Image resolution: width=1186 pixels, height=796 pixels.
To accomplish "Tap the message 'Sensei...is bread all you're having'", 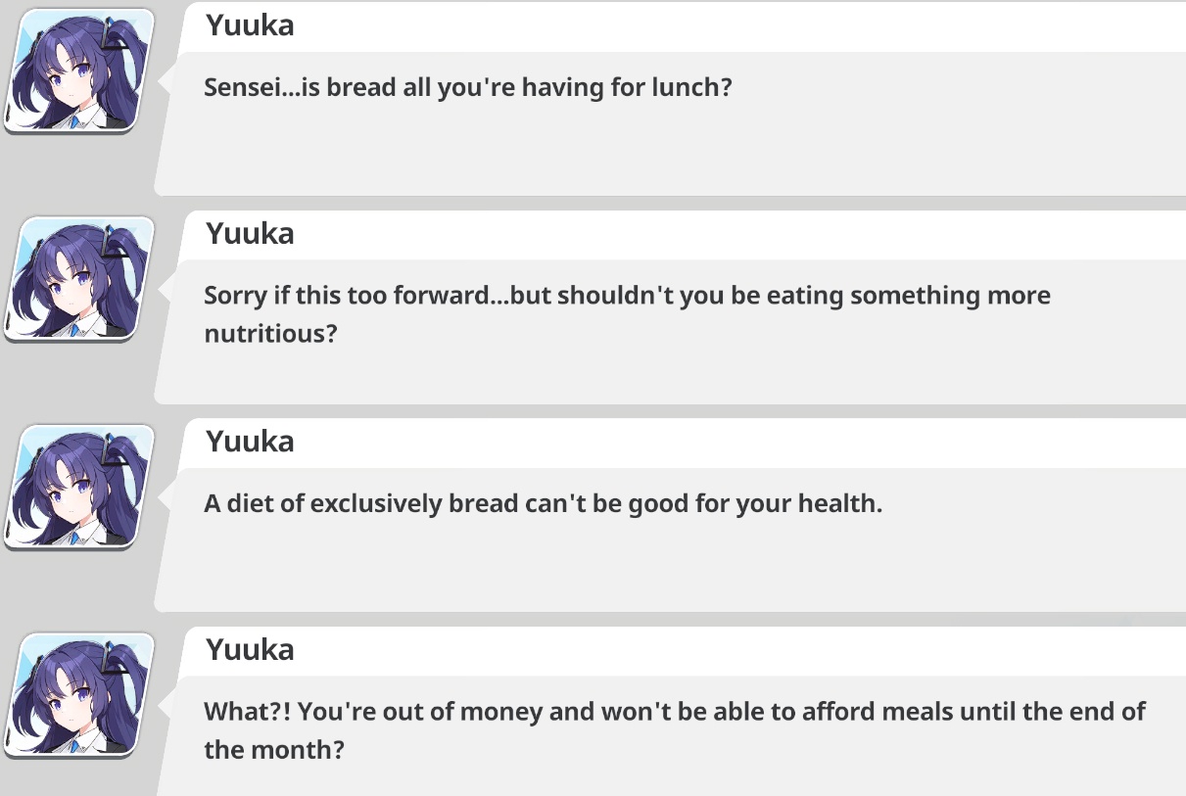I will 468,88.
